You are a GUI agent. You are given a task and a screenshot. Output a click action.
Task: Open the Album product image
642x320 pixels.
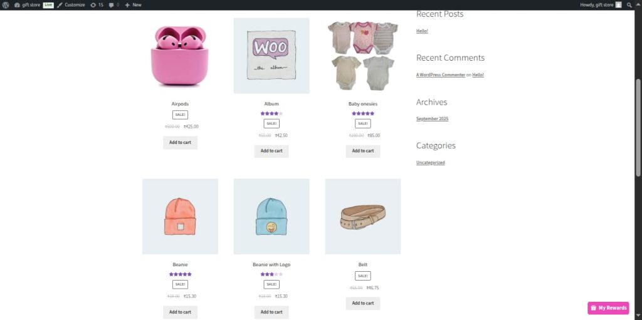[x=271, y=56]
